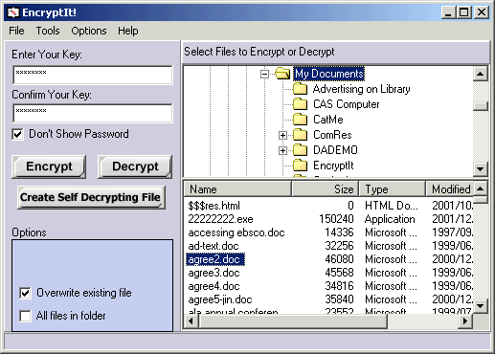Click Create Self Decrypting File button
The height and width of the screenshot is (354, 495).
click(x=91, y=197)
